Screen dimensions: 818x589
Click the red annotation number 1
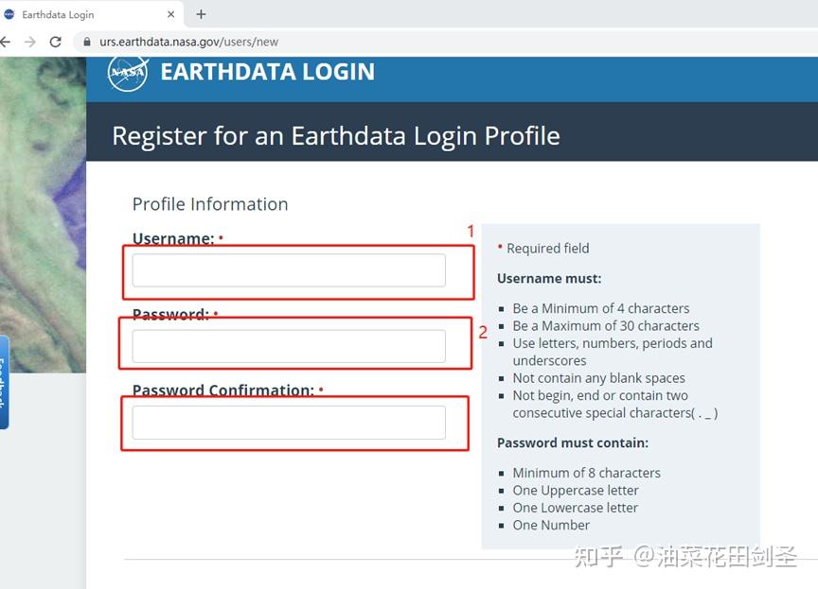[471, 232]
